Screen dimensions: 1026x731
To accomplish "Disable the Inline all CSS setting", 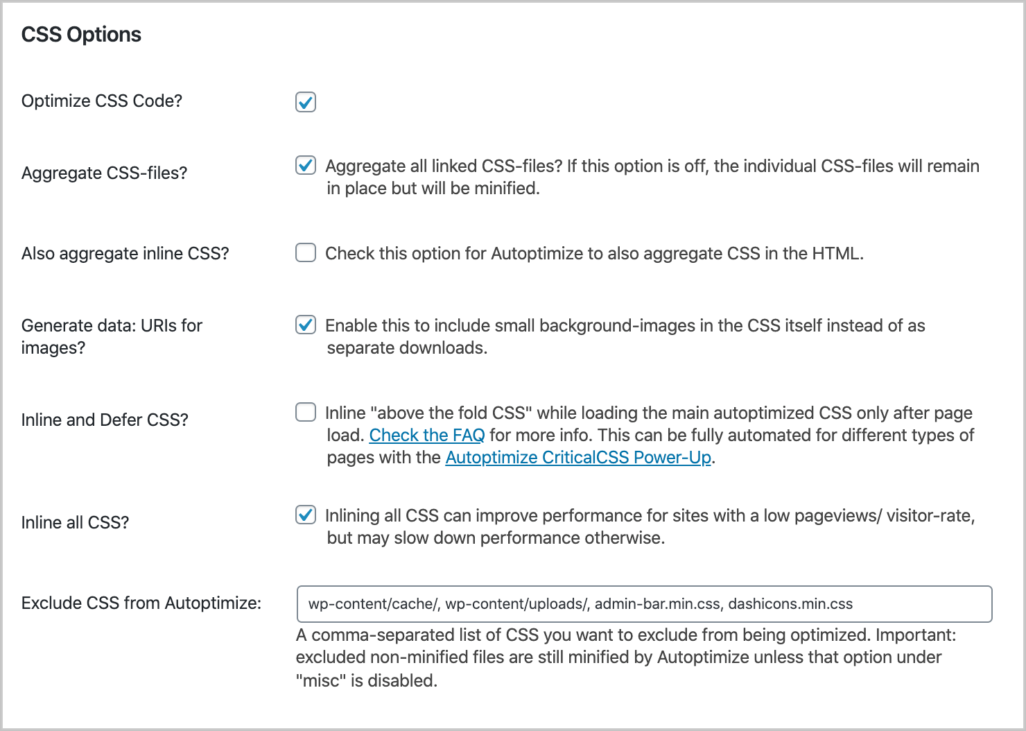I will 305,515.
